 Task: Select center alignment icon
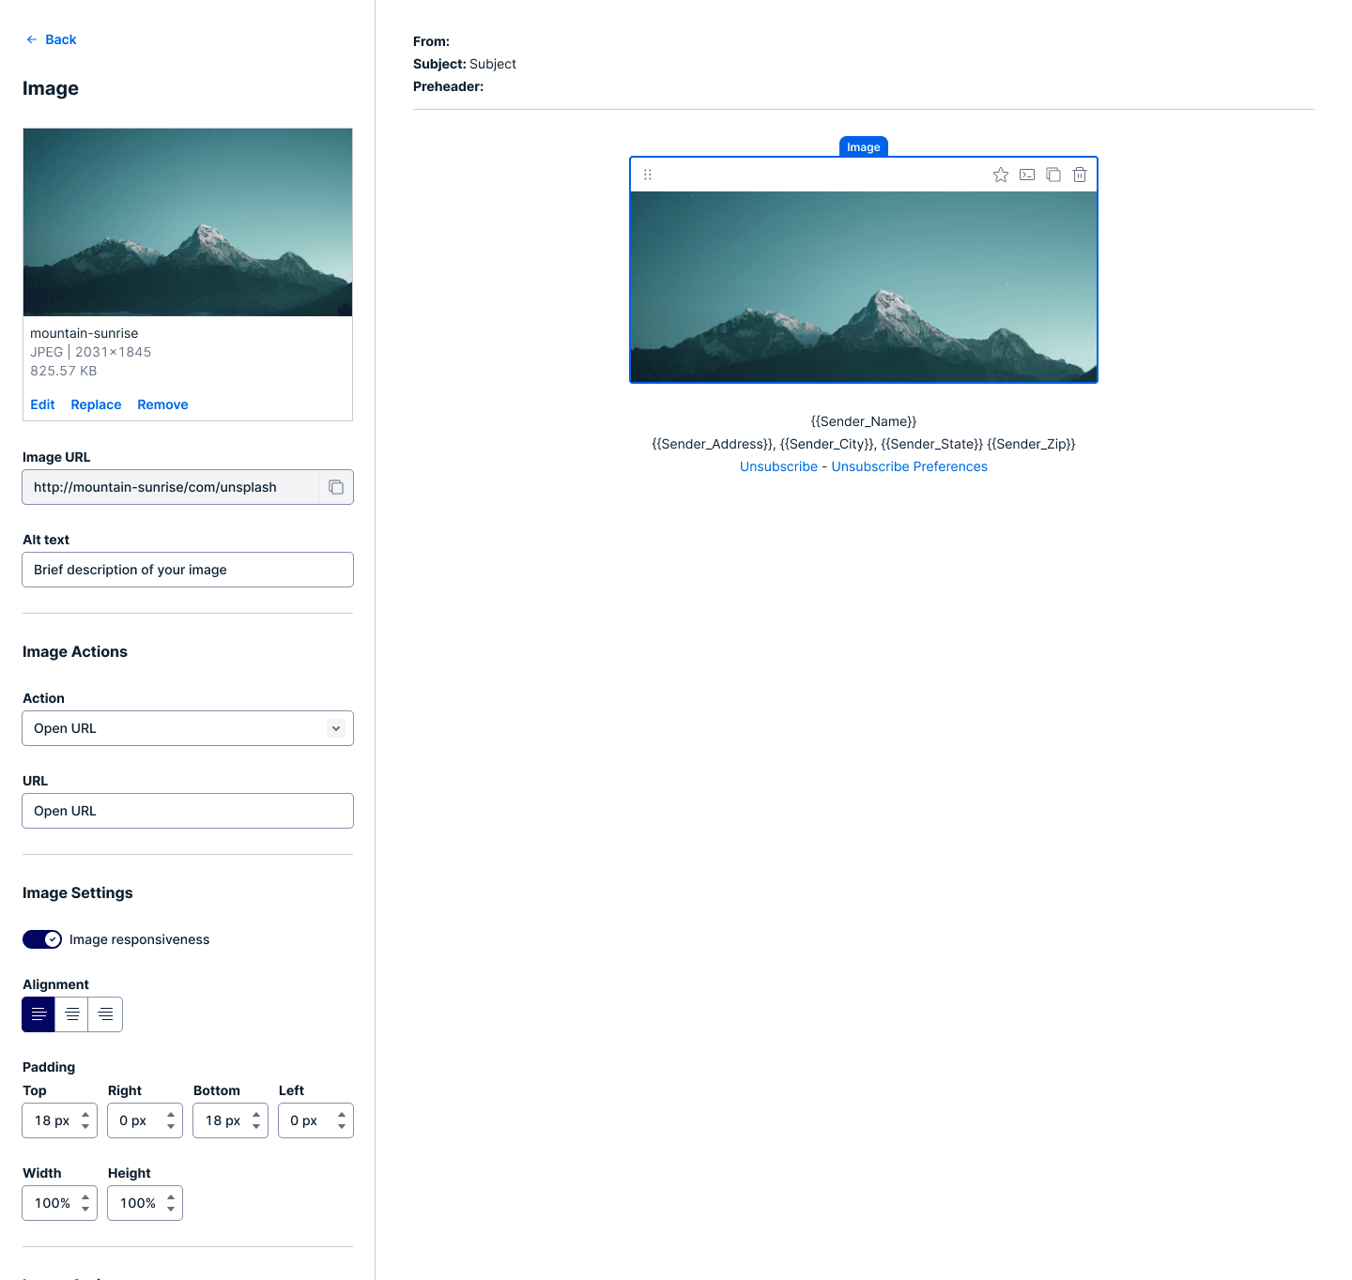coord(72,1014)
